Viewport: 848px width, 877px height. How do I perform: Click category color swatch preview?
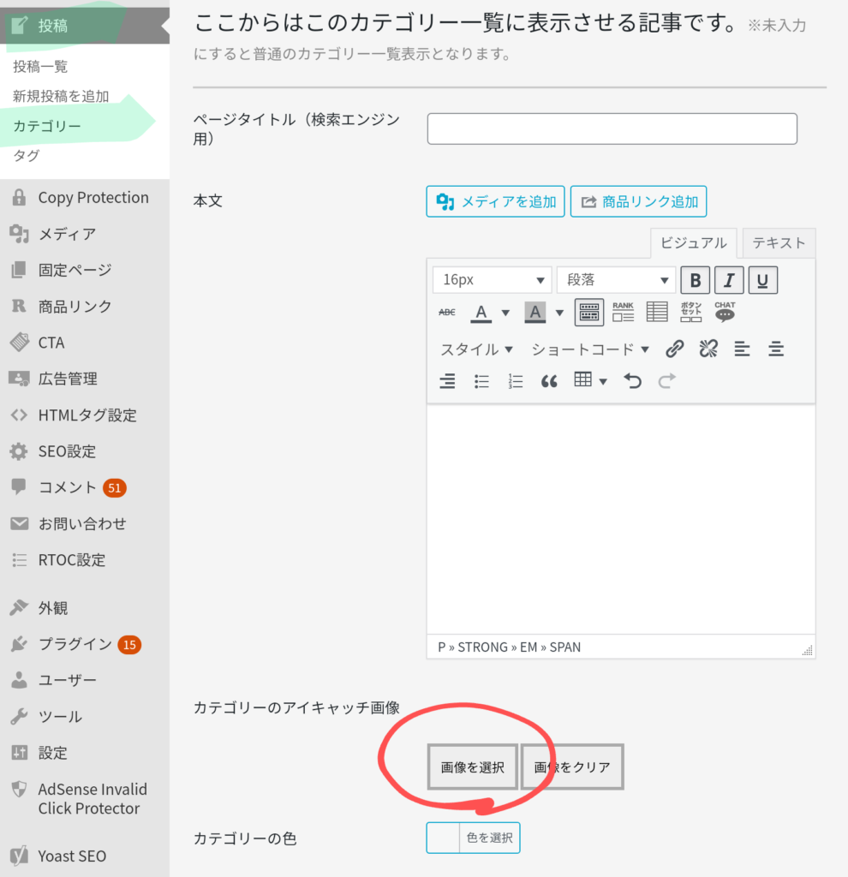(443, 838)
